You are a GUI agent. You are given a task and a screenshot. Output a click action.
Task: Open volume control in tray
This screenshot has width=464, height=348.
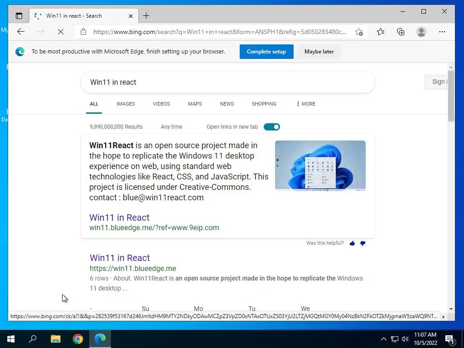pos(405,339)
